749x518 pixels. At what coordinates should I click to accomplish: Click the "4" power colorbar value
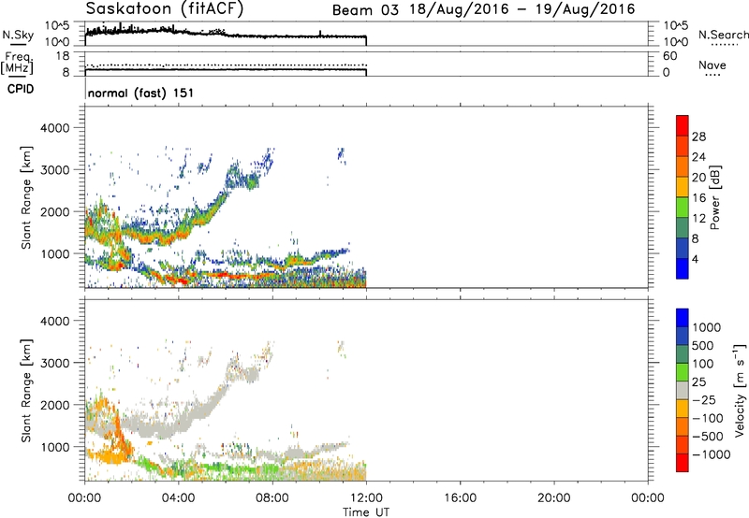(695, 259)
